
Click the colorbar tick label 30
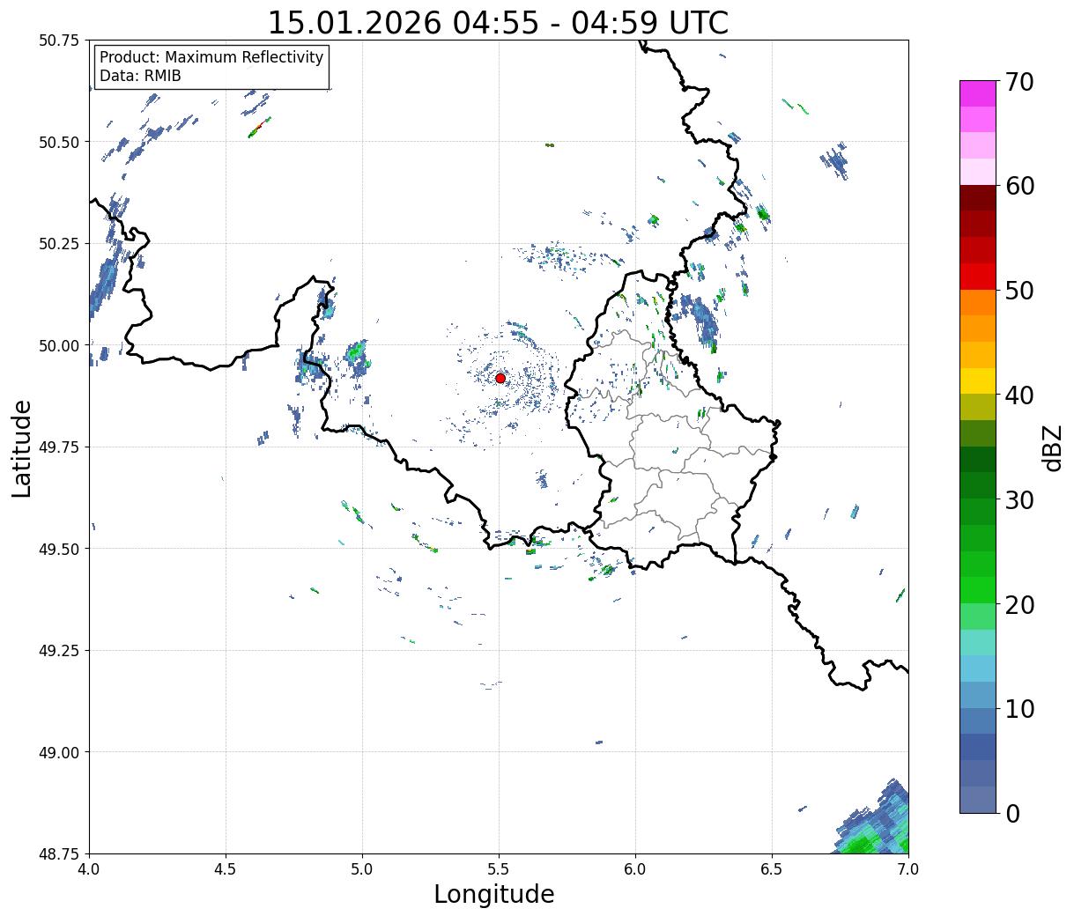pyautogui.click(x=1019, y=499)
